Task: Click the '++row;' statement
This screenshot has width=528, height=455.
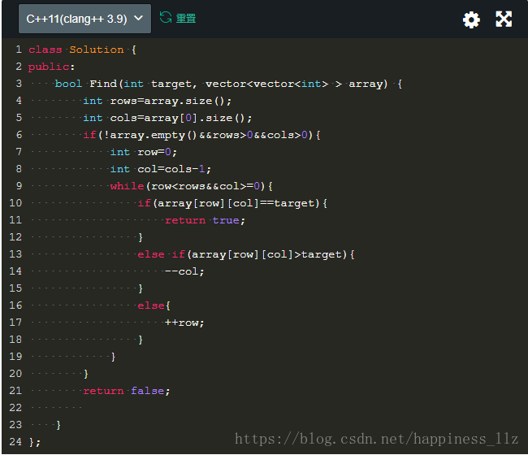Action: [x=184, y=323]
